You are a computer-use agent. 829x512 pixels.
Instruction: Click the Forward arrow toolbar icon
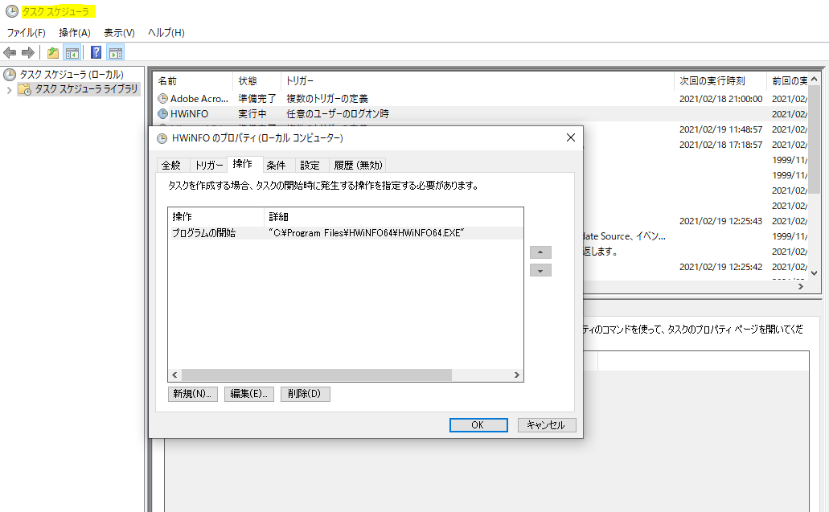pyautogui.click(x=28, y=52)
